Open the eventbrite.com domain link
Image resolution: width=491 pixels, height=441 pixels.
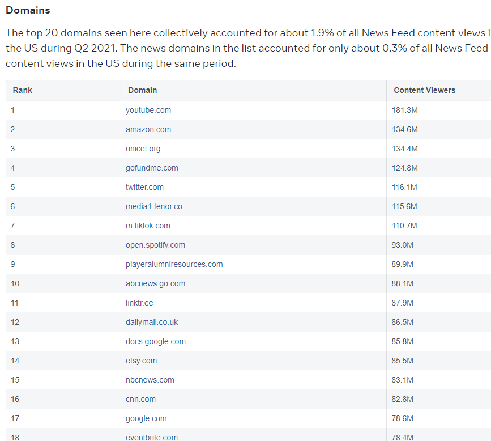152,437
